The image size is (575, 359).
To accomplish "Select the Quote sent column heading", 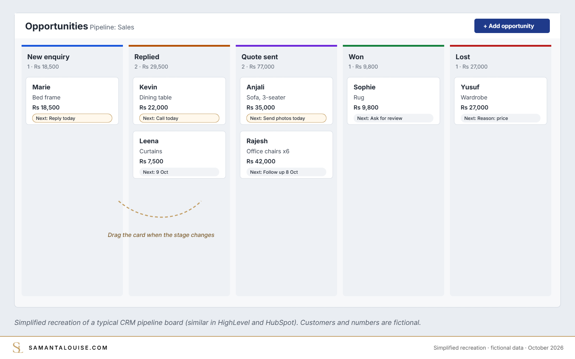I will coord(259,57).
